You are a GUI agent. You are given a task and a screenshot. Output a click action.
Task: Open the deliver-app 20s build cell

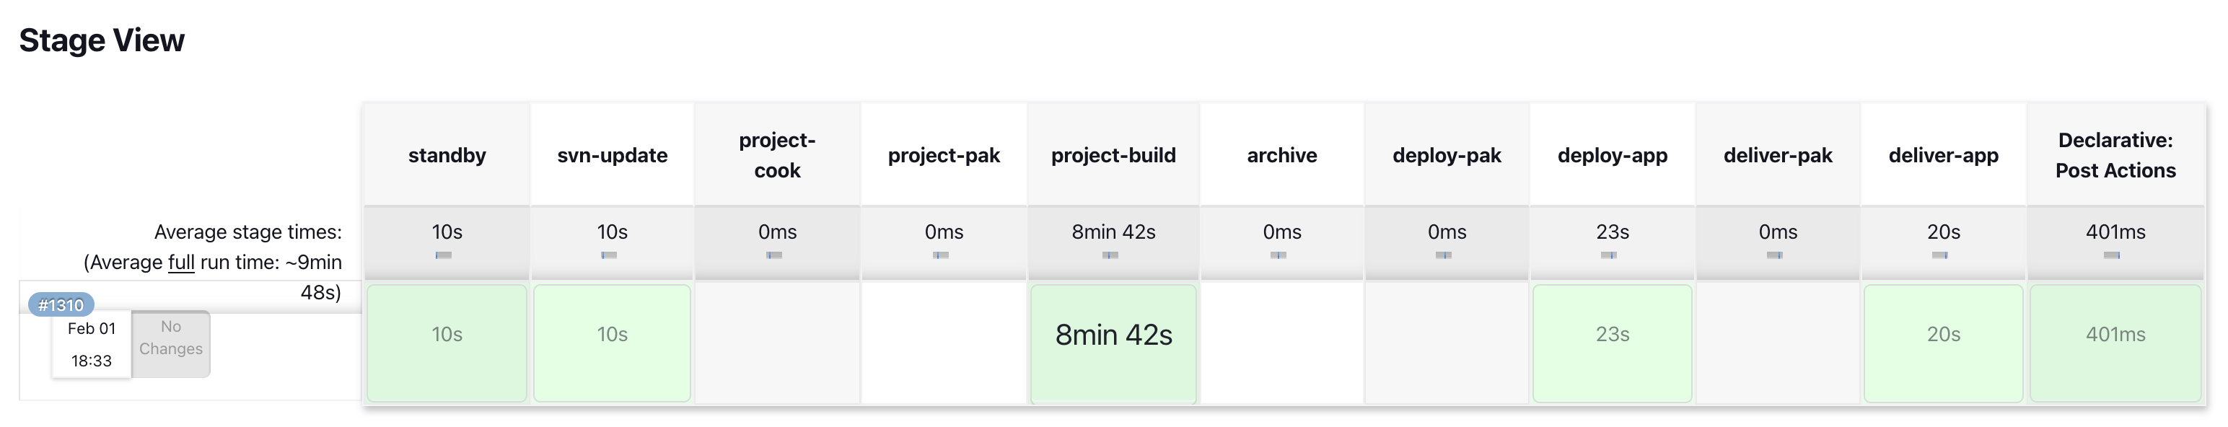click(x=1942, y=343)
